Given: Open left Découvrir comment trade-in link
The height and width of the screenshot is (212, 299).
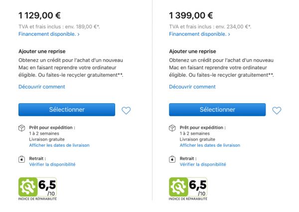Looking at the screenshot, I should 41,87.
